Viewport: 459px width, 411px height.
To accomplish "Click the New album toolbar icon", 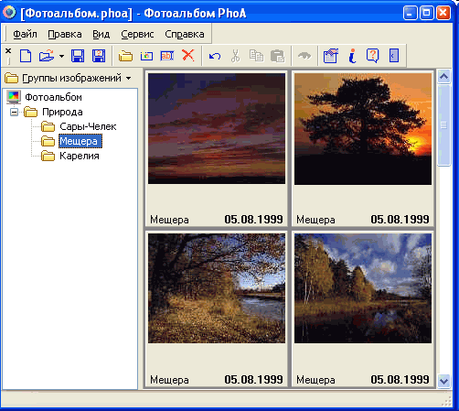I will tap(26, 56).
